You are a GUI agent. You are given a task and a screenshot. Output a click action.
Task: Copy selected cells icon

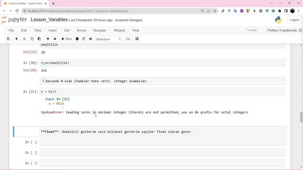[x=32, y=39]
